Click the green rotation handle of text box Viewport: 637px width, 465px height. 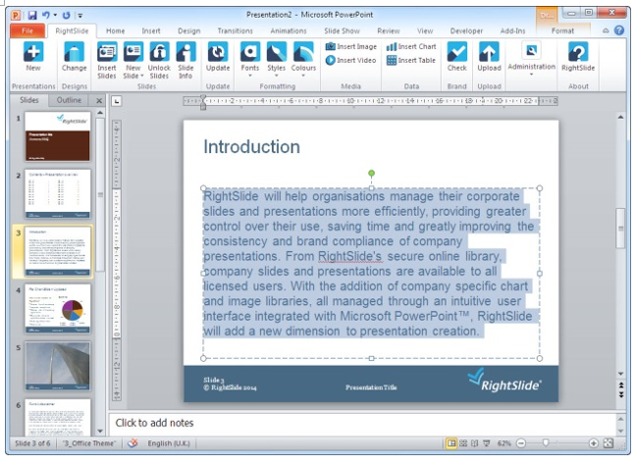point(371,174)
